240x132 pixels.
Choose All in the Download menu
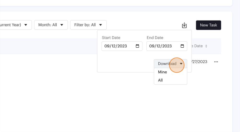(160, 80)
